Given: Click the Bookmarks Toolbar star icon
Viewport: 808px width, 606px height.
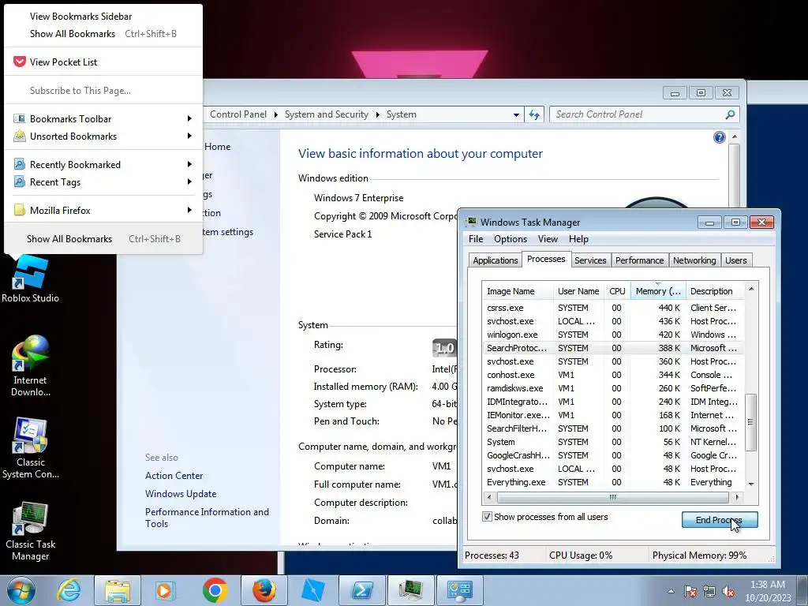Looking at the screenshot, I should click(x=20, y=118).
